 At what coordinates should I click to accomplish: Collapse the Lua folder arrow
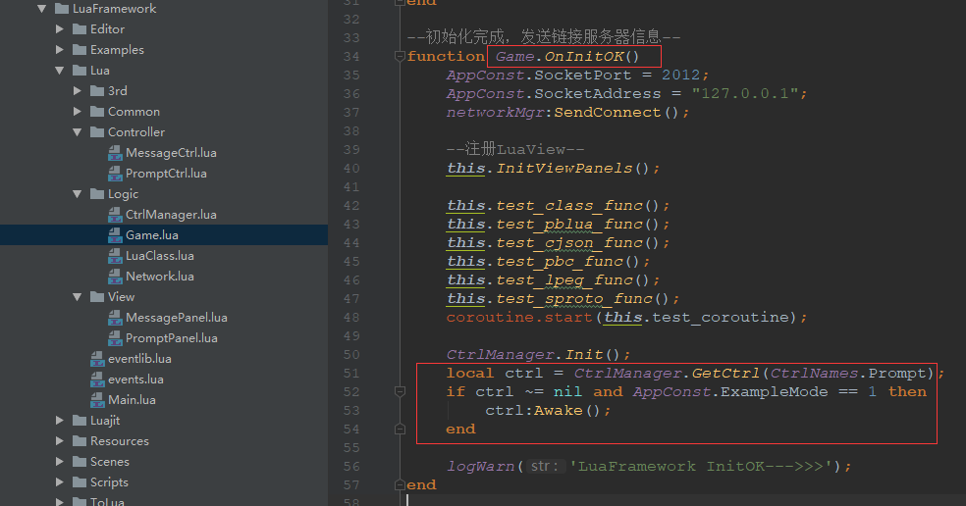[60, 71]
